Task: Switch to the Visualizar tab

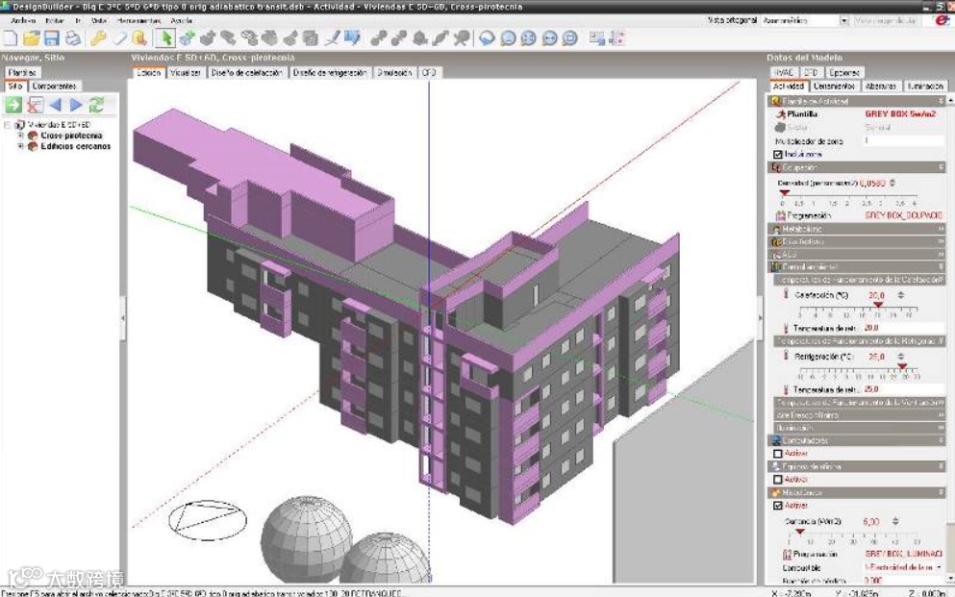Action: tap(186, 72)
